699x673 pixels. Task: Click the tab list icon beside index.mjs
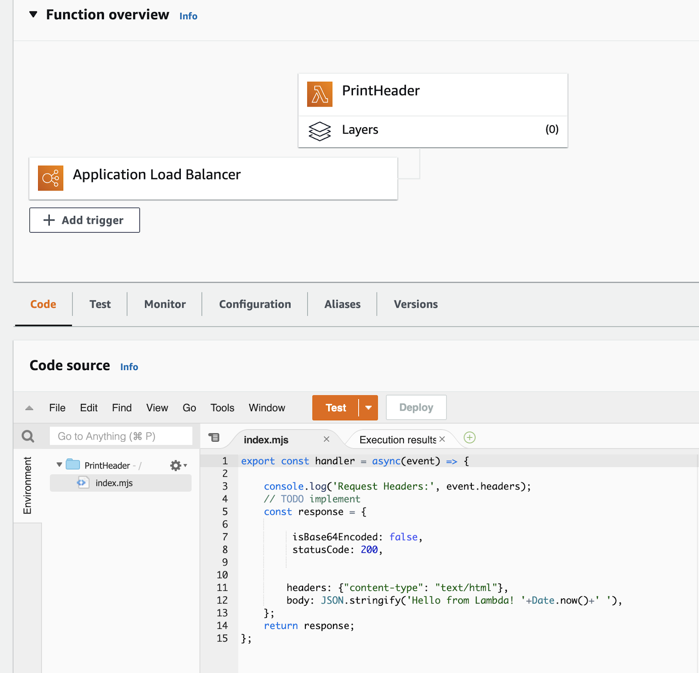pos(214,437)
